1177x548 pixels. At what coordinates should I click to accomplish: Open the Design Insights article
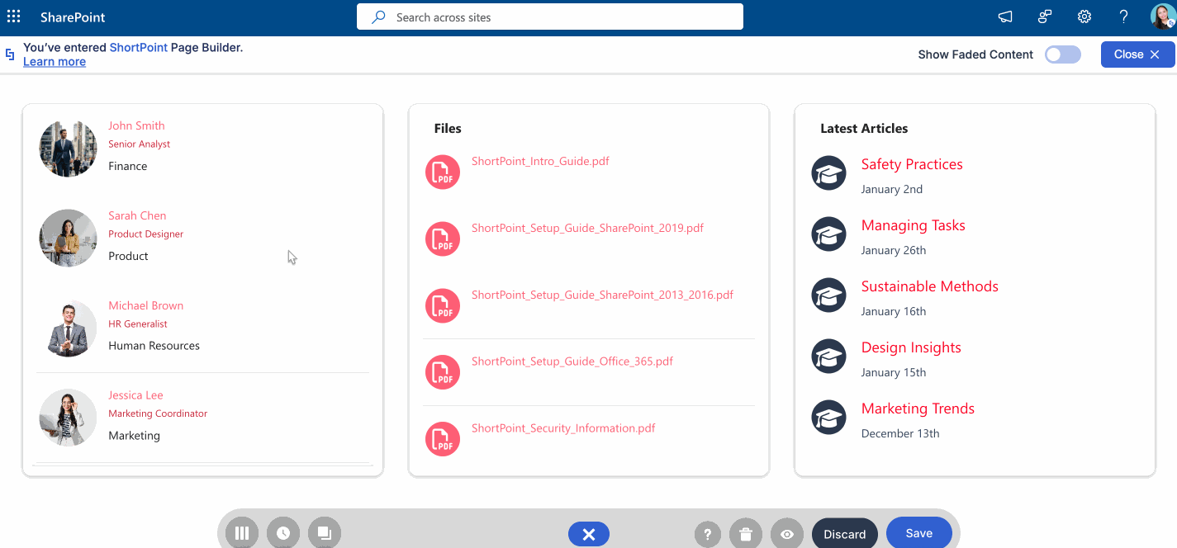tap(911, 347)
